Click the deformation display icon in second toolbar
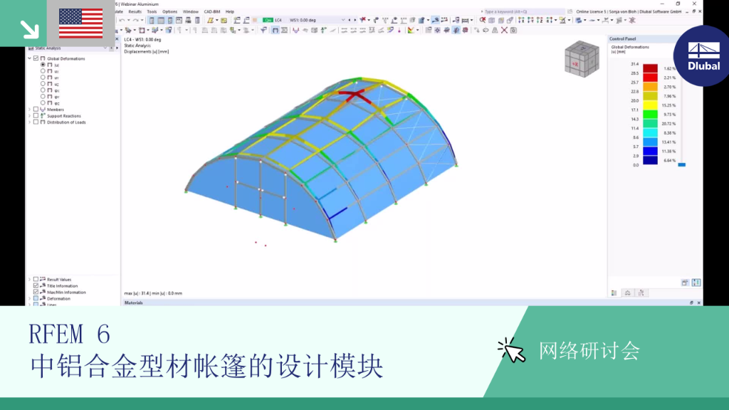 (x=276, y=30)
